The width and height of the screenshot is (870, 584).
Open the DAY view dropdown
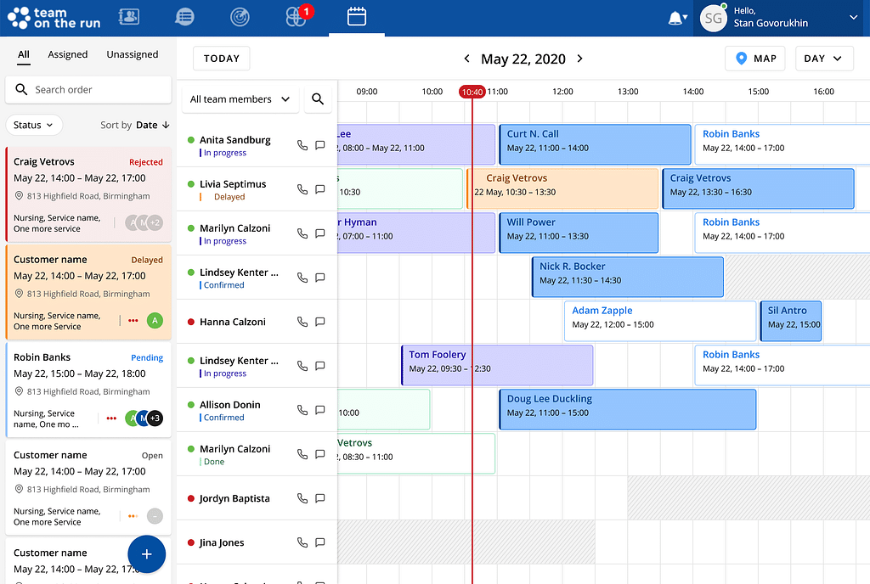pos(823,59)
